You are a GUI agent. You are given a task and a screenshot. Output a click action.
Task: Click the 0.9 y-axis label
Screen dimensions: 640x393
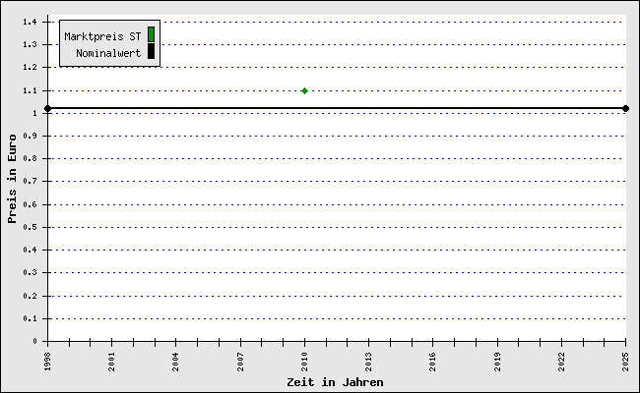coord(30,136)
